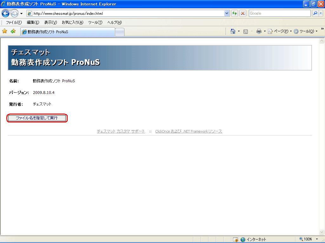Expand the Home button dropdown arrow

pyautogui.click(x=239, y=31)
